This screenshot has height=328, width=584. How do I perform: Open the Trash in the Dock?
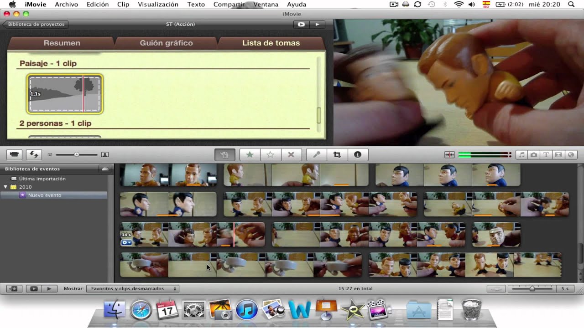[471, 310]
